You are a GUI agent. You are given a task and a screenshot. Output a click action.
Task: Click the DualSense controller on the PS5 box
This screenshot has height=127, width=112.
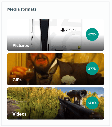coord(59,48)
